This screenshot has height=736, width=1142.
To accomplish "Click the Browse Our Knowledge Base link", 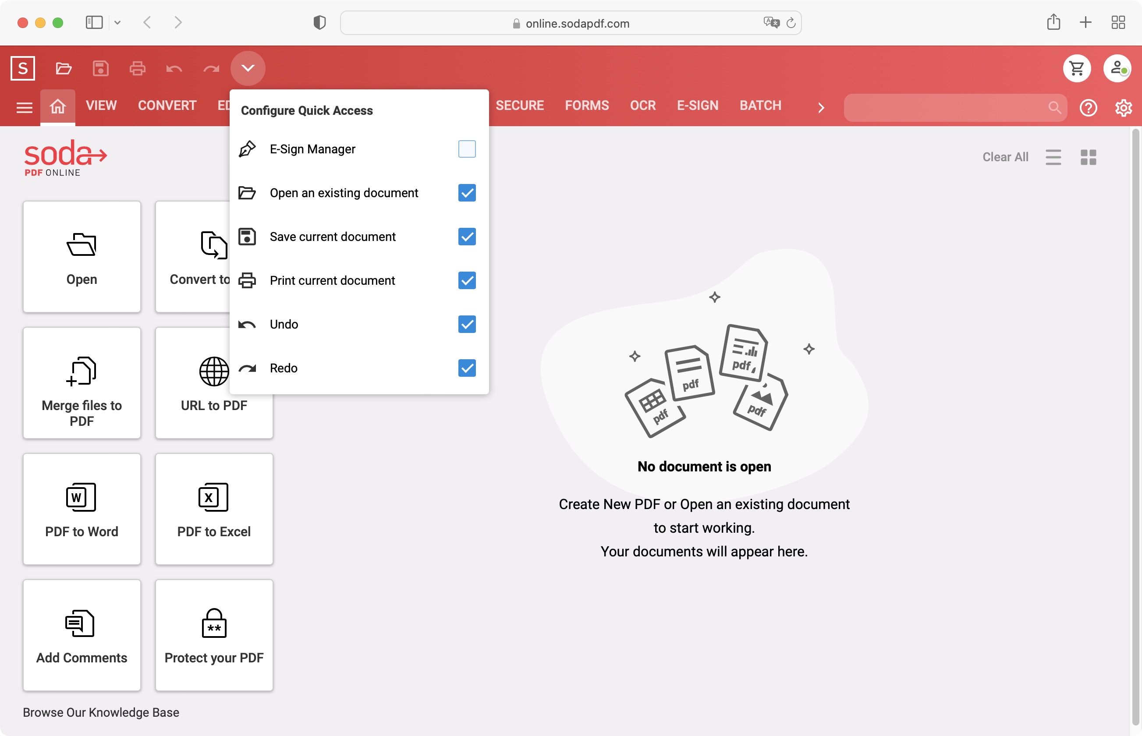I will (x=101, y=712).
